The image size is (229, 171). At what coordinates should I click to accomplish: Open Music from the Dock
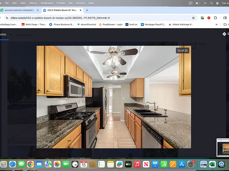click(137, 164)
